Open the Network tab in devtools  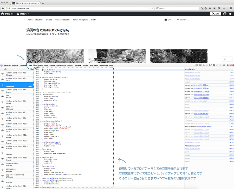click(x=78, y=66)
